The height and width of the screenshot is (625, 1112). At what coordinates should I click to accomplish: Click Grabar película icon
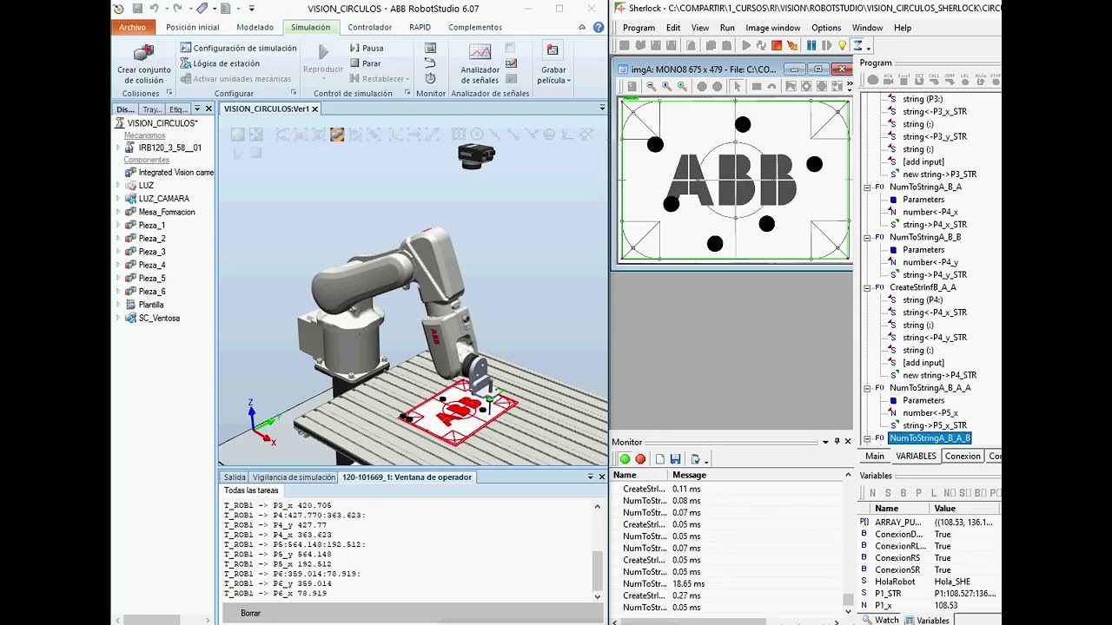[x=553, y=51]
